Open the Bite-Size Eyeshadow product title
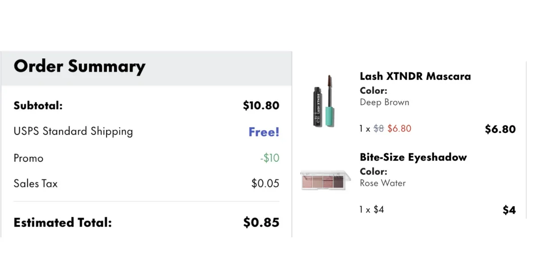534x280 pixels. [x=413, y=157]
